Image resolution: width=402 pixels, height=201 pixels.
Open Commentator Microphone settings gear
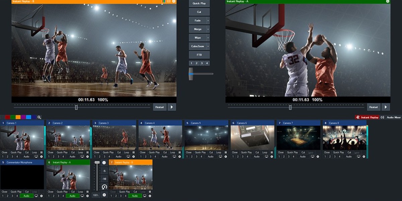(x=42, y=196)
